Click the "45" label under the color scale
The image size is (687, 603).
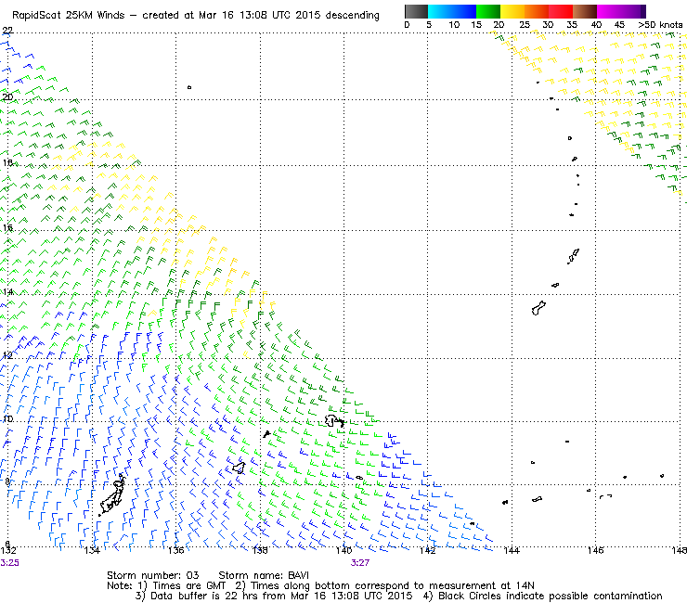[619, 24]
